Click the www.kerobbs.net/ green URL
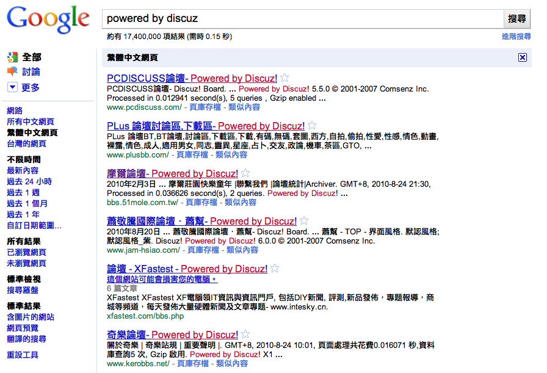The height and width of the screenshot is (373, 547). (138, 363)
